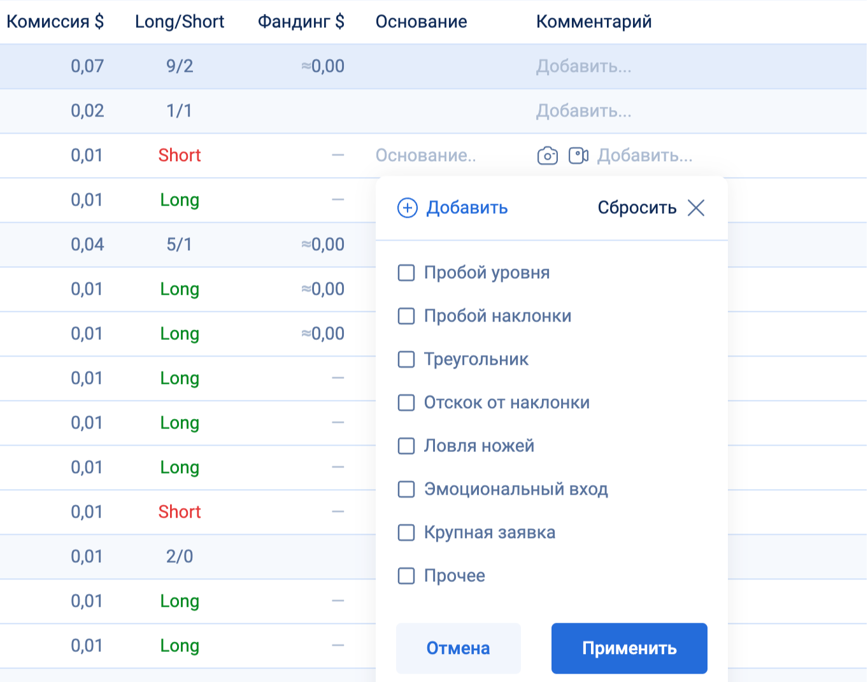Screen dimensions: 868x682
Task: Click the Добавить... comment field in the 1/1 row
Action: coord(584,111)
